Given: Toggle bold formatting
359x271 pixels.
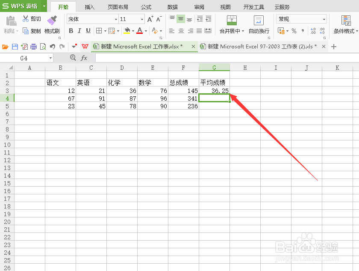Looking at the screenshot, I should pyautogui.click(x=71, y=31).
